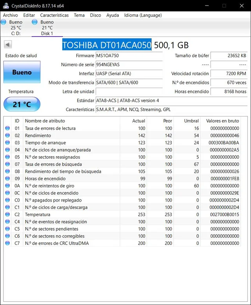251x305 pixels.
Task: Open the Disco menu
Action: click(x=95, y=15)
